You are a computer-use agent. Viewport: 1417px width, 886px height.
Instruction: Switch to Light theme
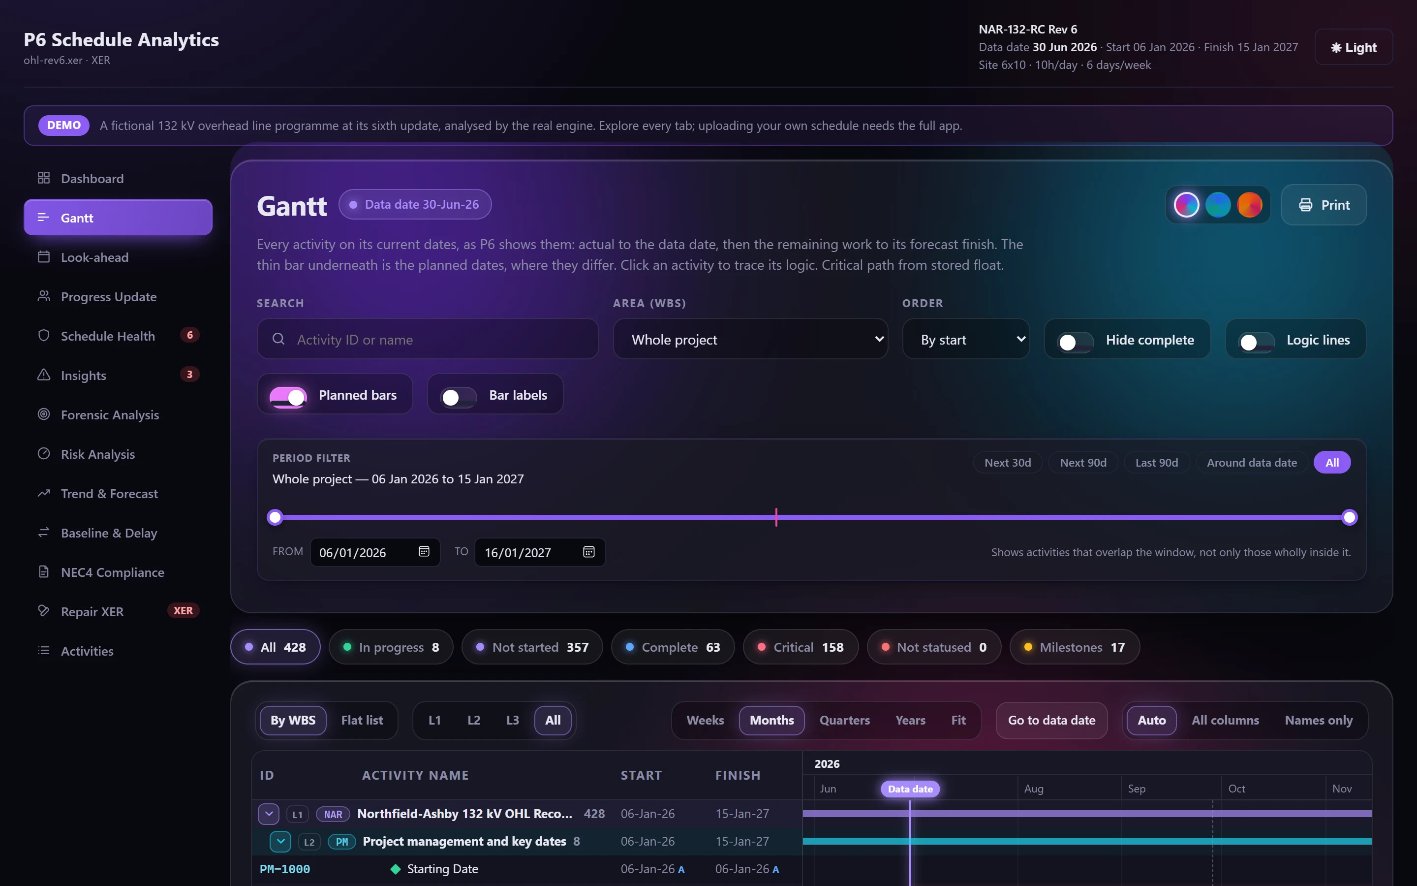click(x=1353, y=47)
